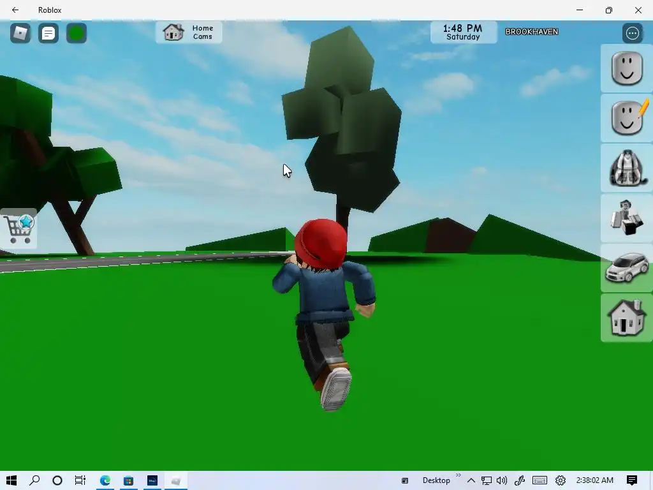Open the Disney+ taskbar app
The height and width of the screenshot is (490, 653).
(152, 480)
